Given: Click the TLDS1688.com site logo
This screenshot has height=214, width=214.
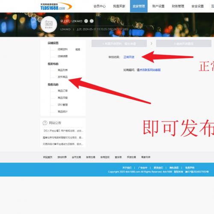Looking at the screenshot, I should (56, 6).
